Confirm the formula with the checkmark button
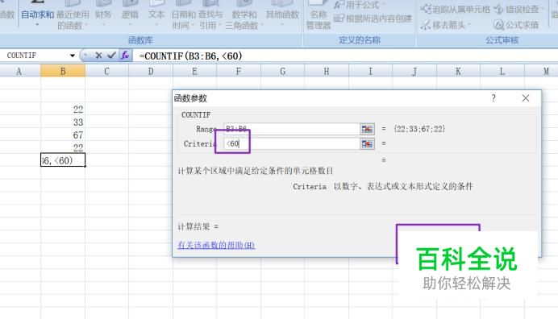558x319 pixels. pos(111,56)
